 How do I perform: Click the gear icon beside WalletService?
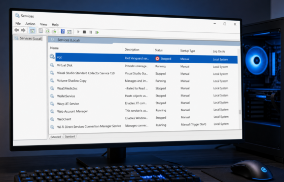[52, 96]
